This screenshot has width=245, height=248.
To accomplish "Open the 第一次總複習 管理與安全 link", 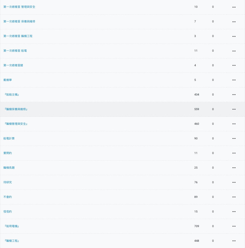I will pyautogui.click(x=19, y=7).
